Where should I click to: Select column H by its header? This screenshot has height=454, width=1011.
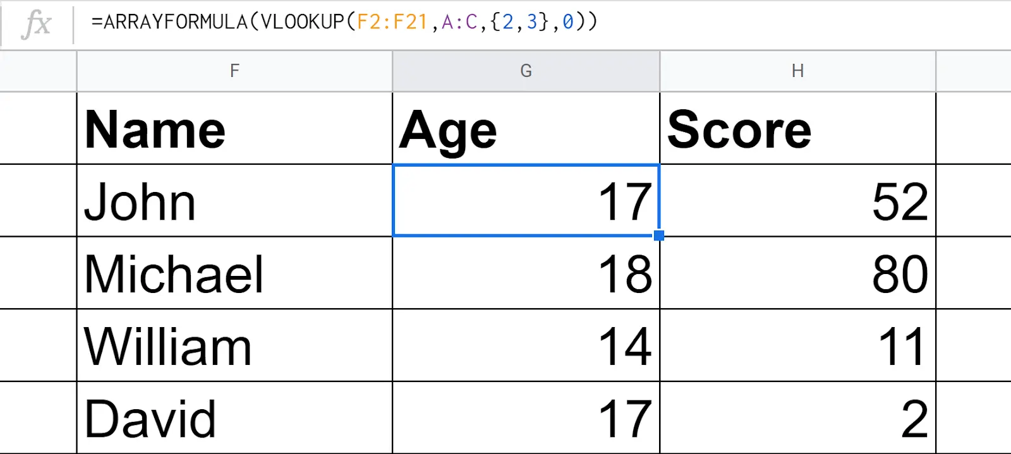pos(797,71)
